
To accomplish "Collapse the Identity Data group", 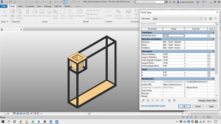I will tap(213, 79).
